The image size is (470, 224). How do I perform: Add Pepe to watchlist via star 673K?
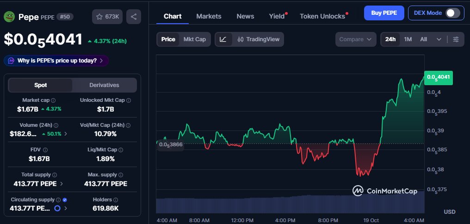[x=107, y=17]
